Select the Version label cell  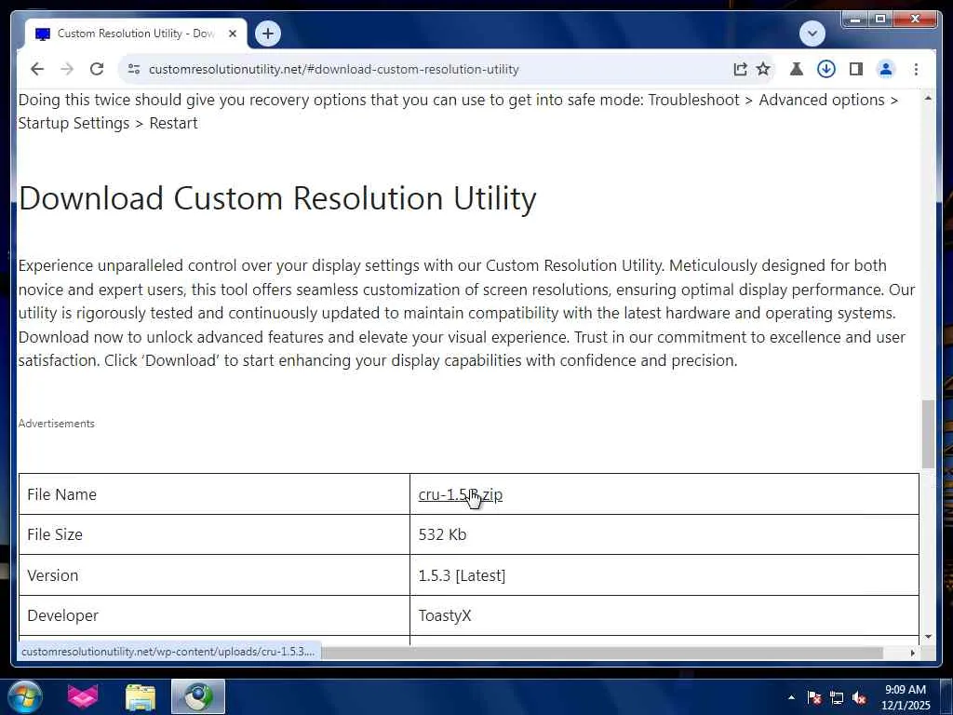point(215,575)
